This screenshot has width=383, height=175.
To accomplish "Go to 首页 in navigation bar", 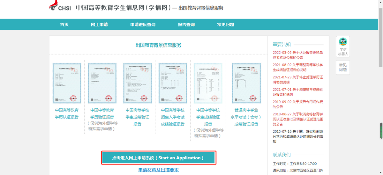I will tap(64, 25).
